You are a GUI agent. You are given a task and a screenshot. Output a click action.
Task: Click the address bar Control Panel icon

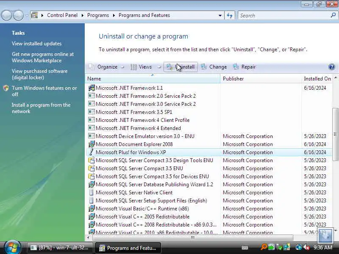35,15
